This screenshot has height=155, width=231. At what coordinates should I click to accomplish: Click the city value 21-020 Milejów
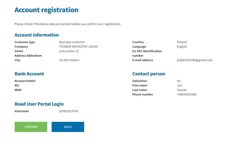click(69, 60)
